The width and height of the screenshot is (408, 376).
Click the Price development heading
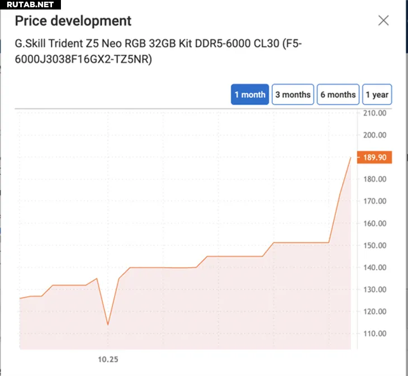pos(73,21)
